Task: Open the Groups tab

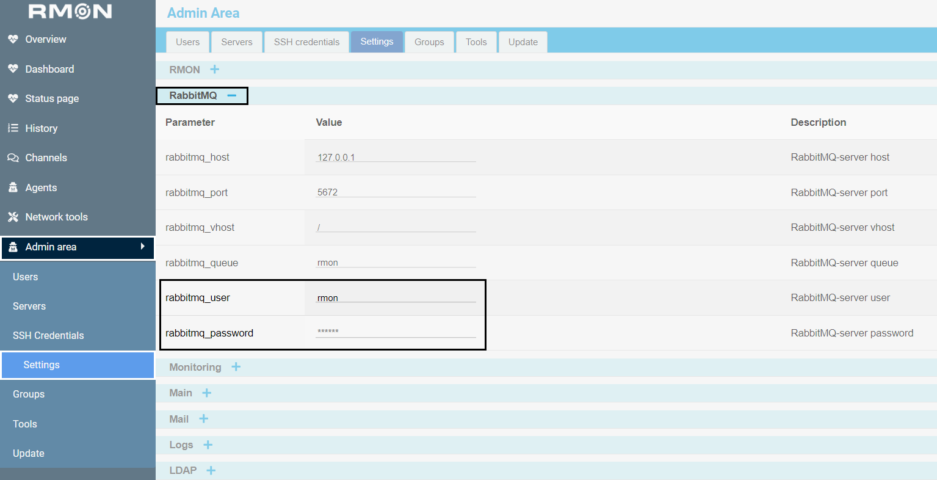Action: pos(429,42)
